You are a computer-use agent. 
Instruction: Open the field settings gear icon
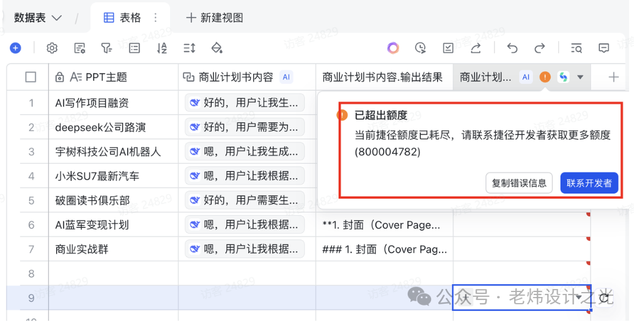point(52,48)
